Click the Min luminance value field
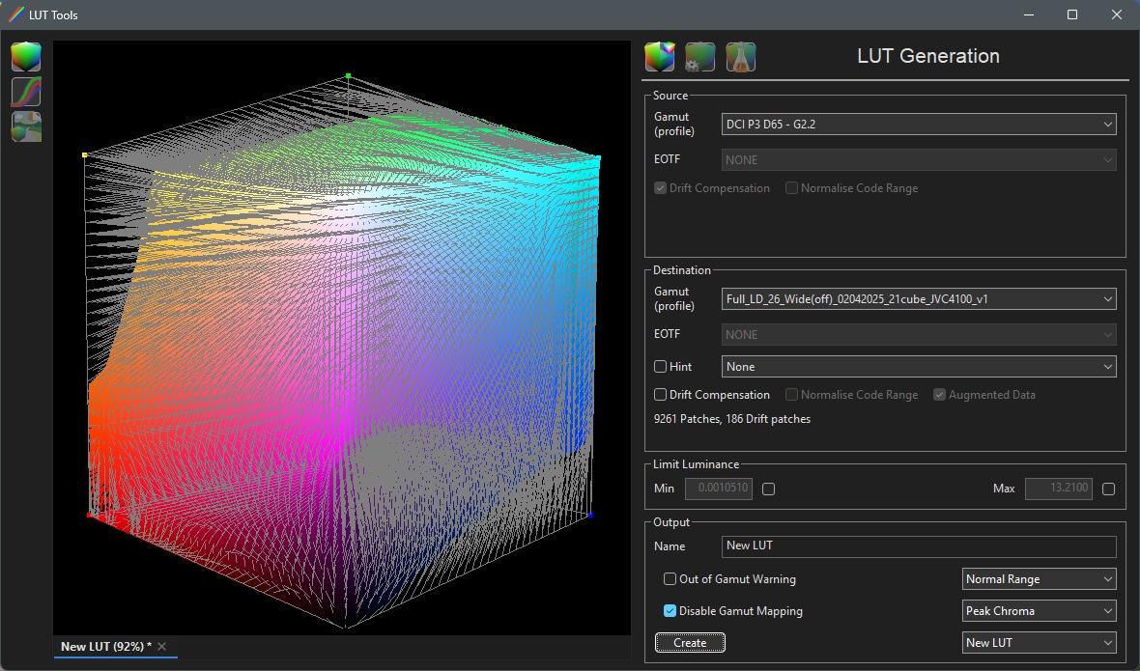 719,488
